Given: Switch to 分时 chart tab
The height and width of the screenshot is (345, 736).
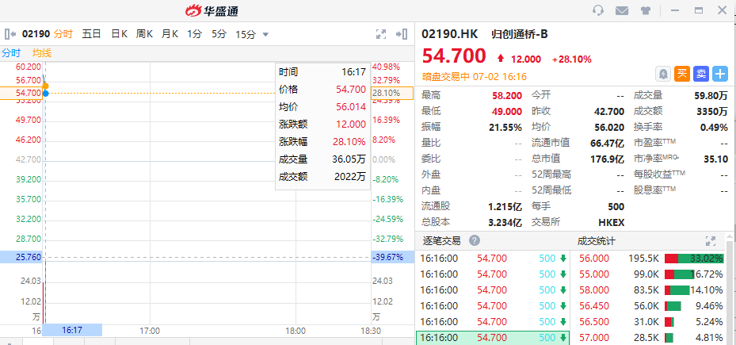Looking at the screenshot, I should 63,34.
